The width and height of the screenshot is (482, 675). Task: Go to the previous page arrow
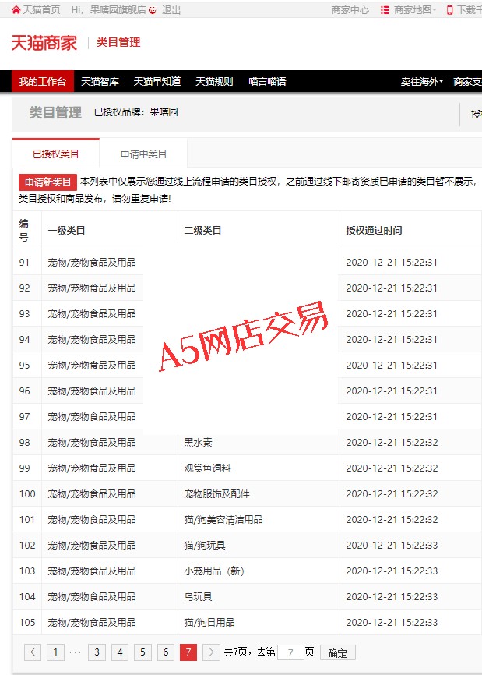(x=33, y=652)
